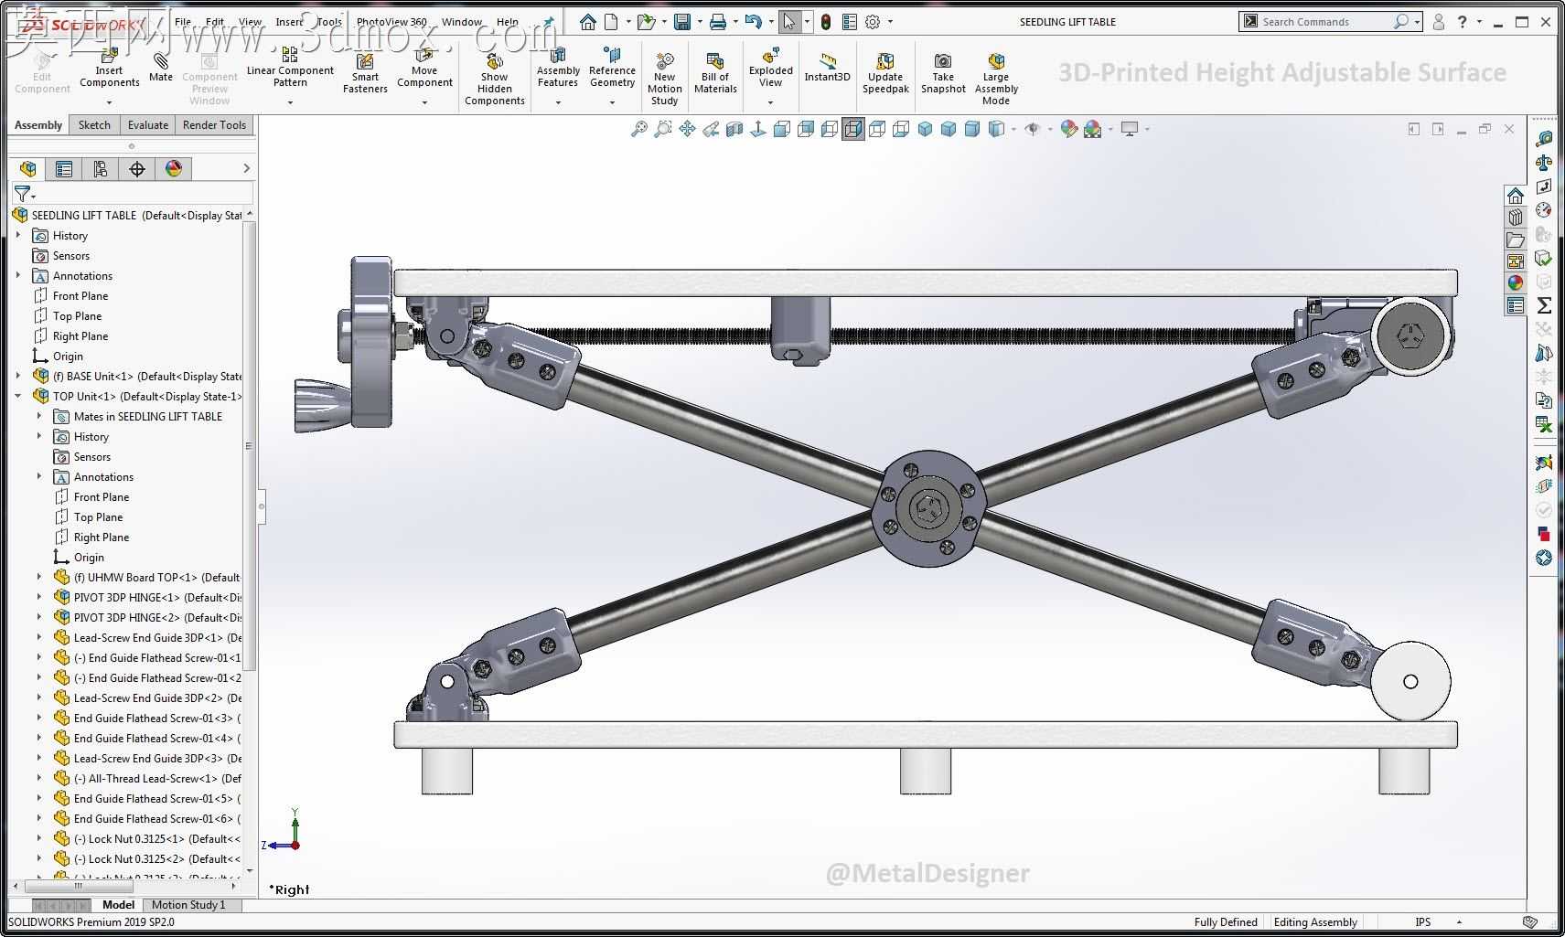Click the Normal To view icon
This screenshot has height=937, width=1565.
[758, 129]
